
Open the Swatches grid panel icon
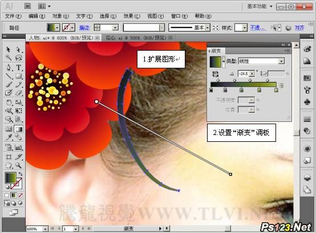[307, 78]
